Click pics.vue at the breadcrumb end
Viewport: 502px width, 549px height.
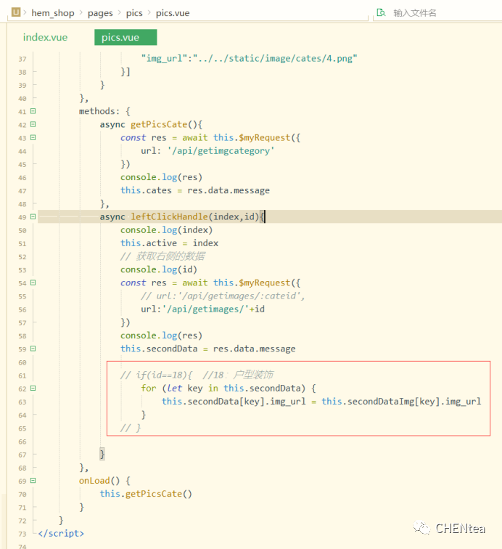[x=173, y=13]
